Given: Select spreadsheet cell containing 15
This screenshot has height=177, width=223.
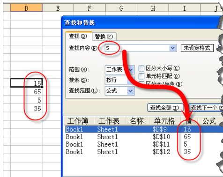Looking at the screenshot, I should pos(26,83).
